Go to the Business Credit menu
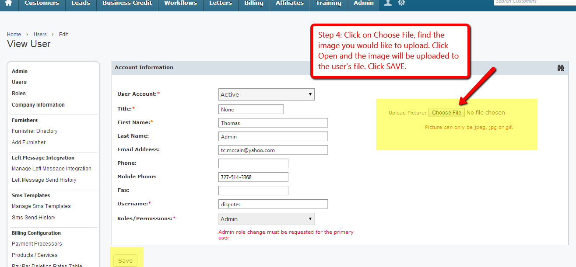The image size is (576, 267). (x=127, y=3)
